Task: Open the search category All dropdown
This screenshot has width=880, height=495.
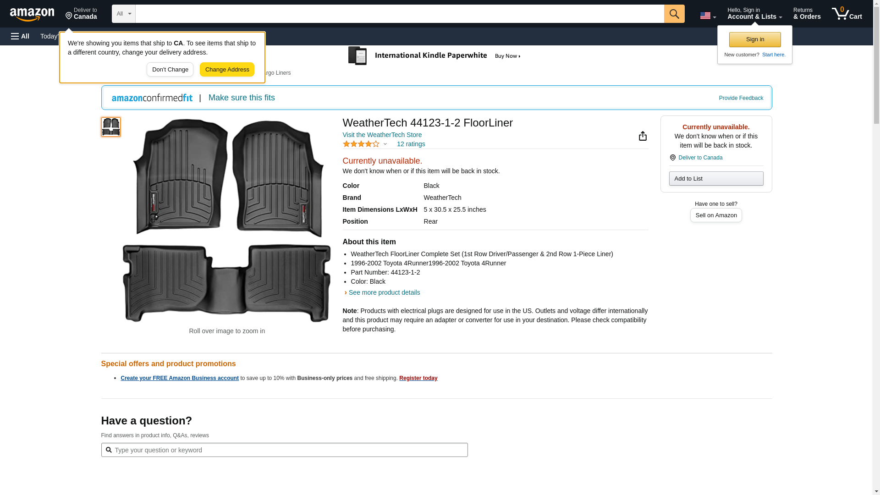Action: (x=123, y=14)
